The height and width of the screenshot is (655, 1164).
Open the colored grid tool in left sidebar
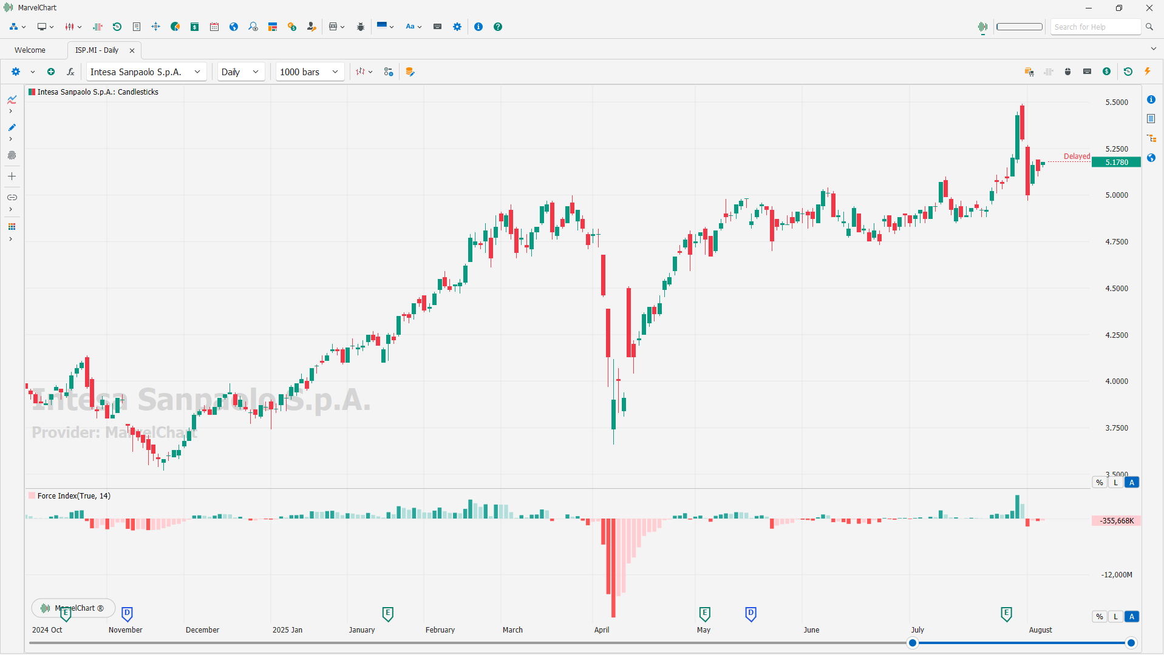(12, 227)
